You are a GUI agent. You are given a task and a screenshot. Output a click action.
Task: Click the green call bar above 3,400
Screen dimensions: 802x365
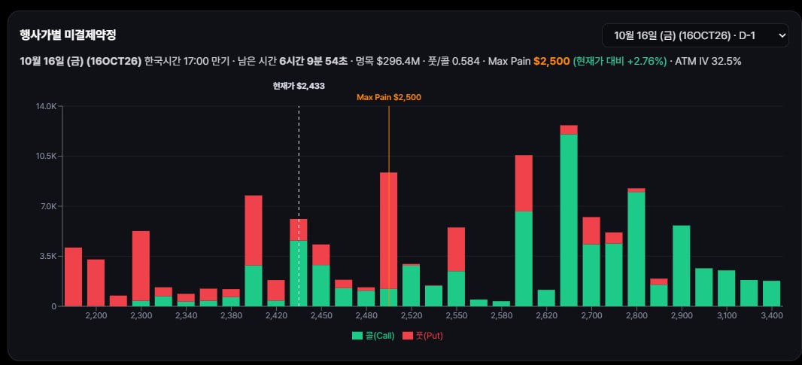[x=771, y=294]
